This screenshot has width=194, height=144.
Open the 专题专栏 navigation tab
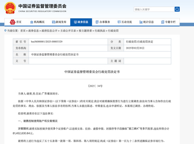[168, 22]
